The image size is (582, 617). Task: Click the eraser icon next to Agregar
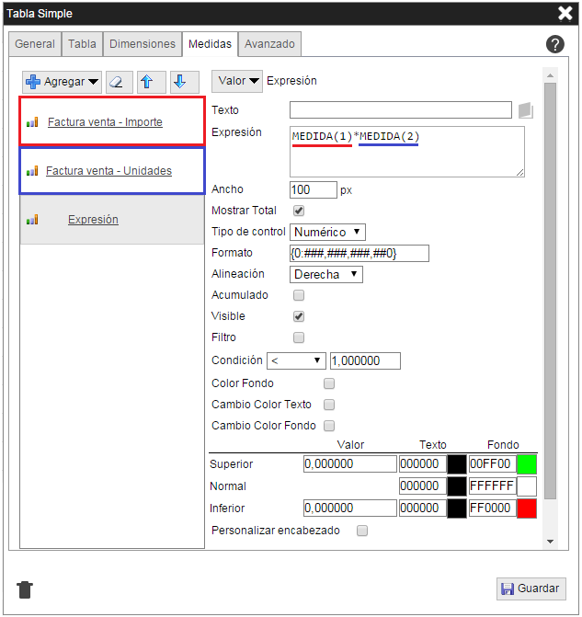pos(120,82)
